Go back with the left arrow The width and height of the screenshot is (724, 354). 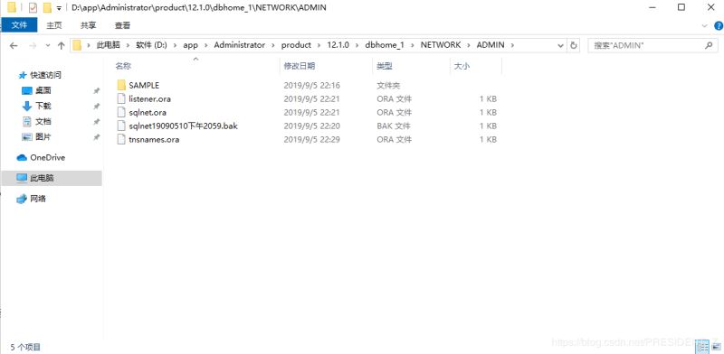(x=14, y=46)
